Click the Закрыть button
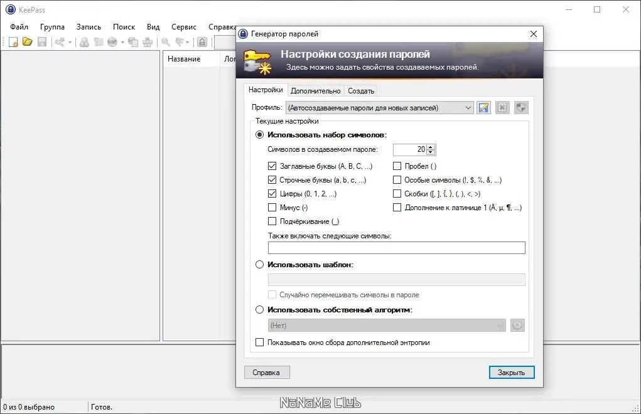Viewport: 641px width, 414px height. (512, 373)
